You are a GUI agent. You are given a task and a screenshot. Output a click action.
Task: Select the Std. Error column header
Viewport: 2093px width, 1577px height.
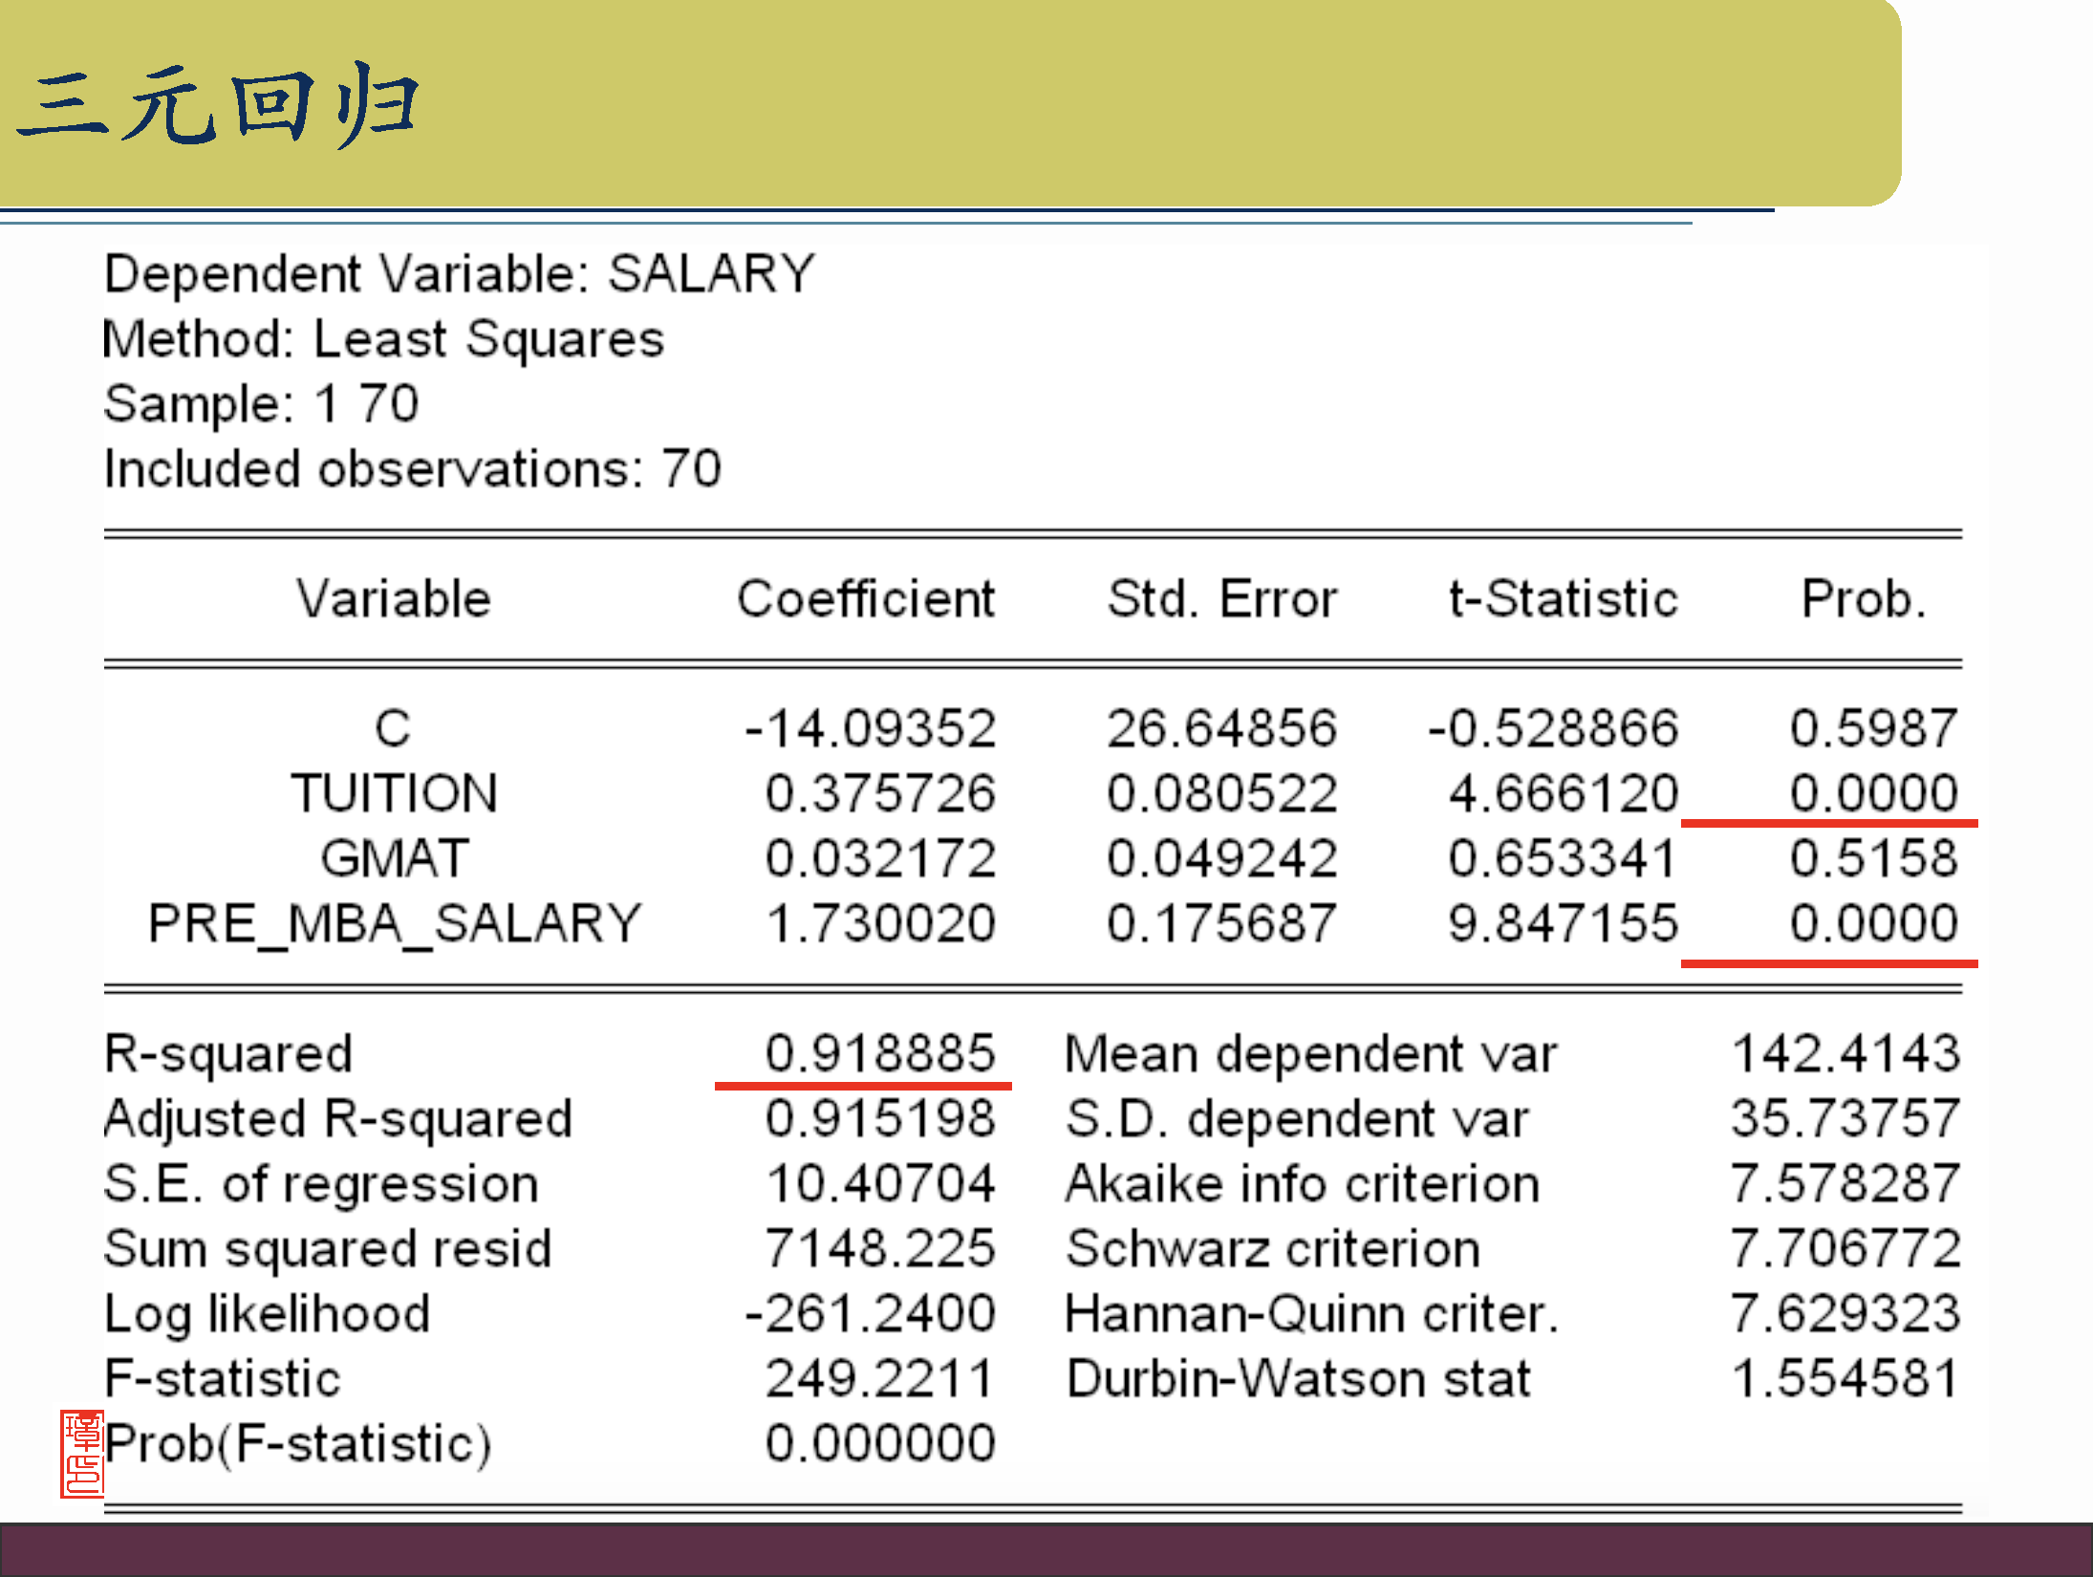pos(1221,600)
